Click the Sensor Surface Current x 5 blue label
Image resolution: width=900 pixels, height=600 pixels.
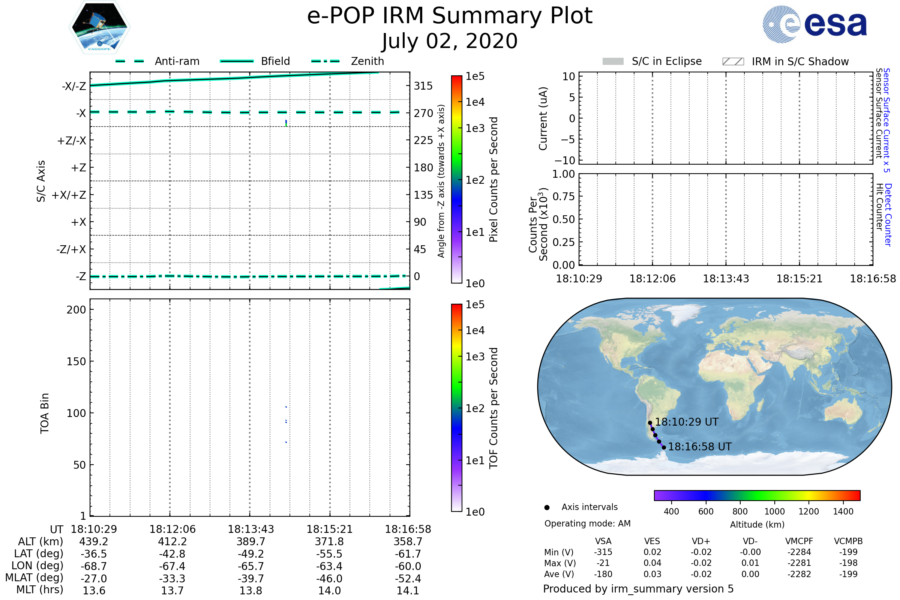[887, 120]
